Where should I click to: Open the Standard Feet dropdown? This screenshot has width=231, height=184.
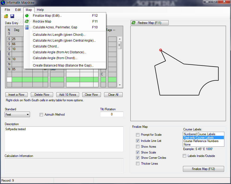click(17, 115)
